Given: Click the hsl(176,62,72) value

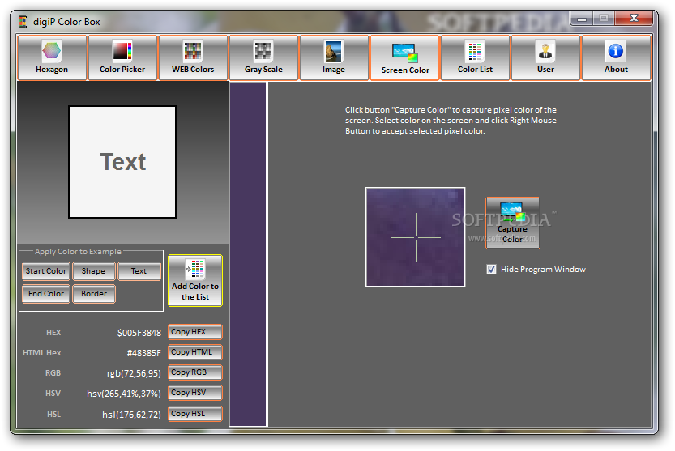Looking at the screenshot, I should pyautogui.click(x=131, y=415).
